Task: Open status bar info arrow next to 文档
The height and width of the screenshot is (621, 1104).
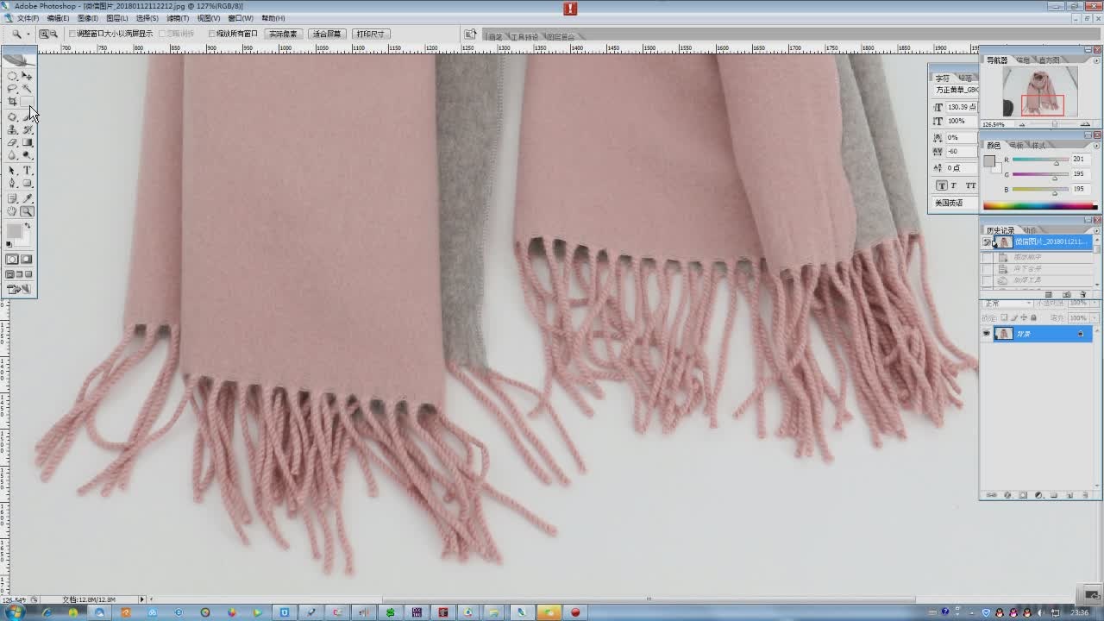Action: [x=142, y=599]
